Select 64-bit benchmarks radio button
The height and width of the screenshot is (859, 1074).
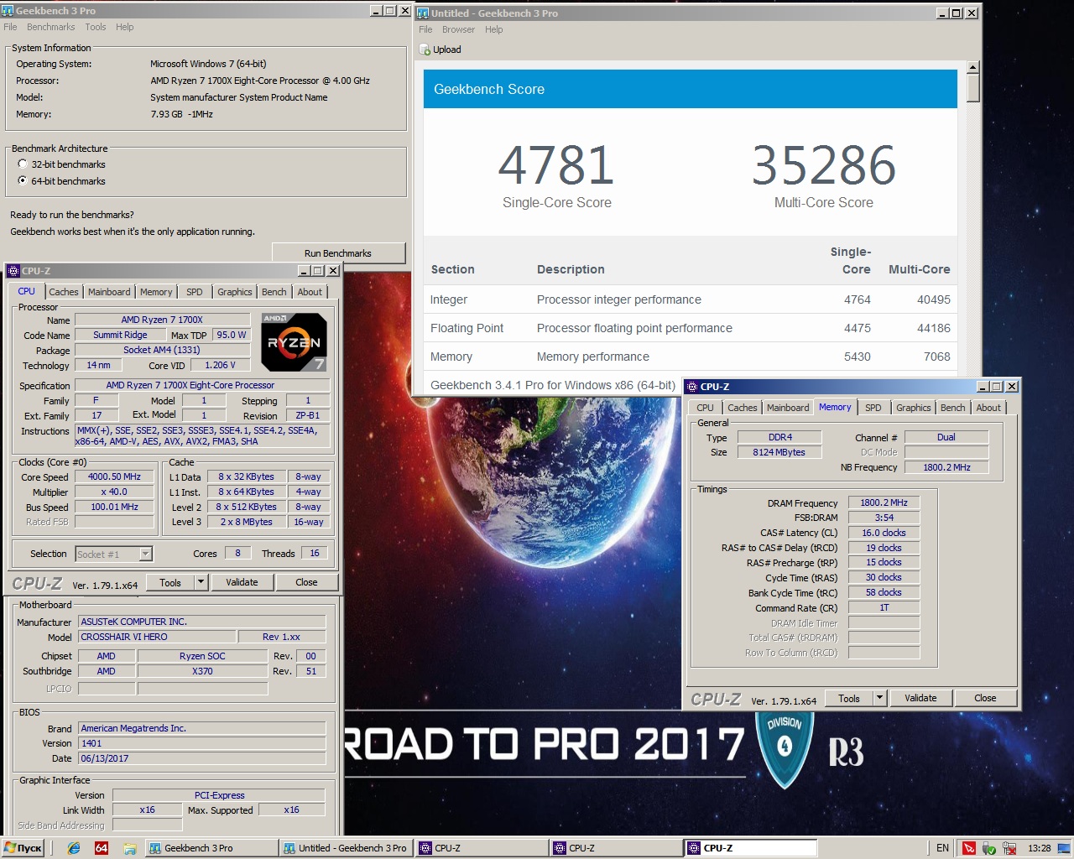23,180
